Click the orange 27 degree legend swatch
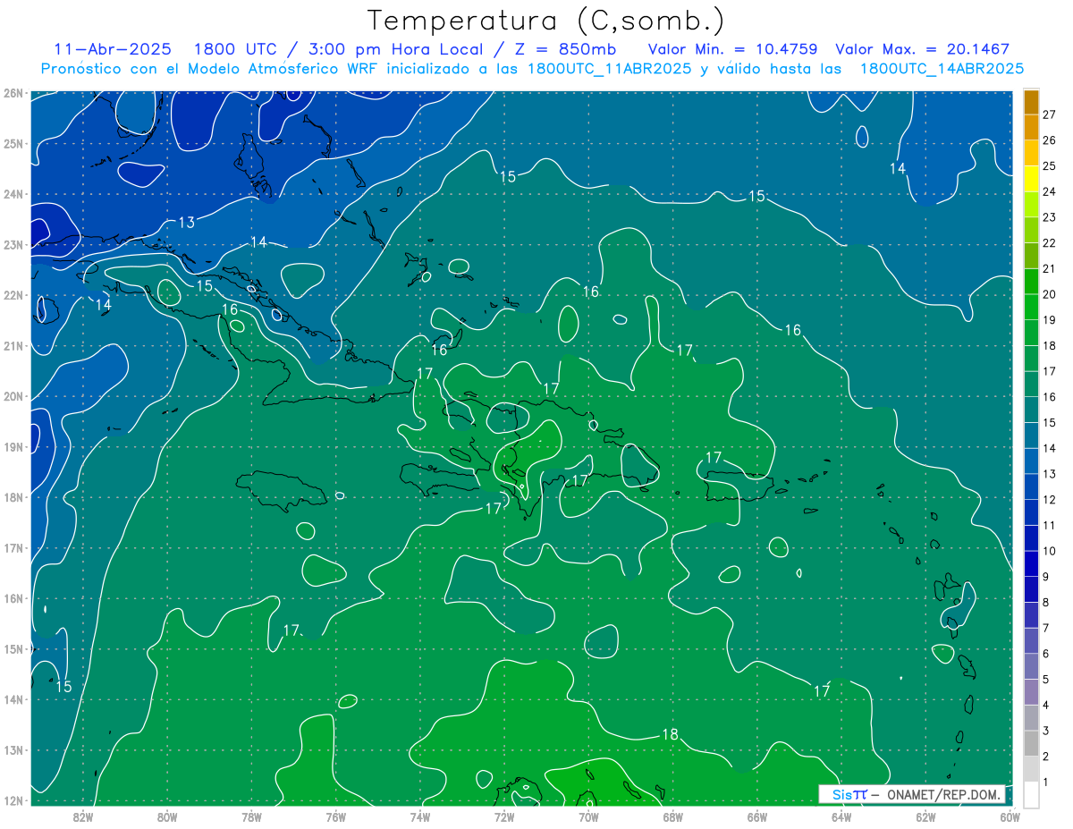 pyautogui.click(x=1031, y=102)
